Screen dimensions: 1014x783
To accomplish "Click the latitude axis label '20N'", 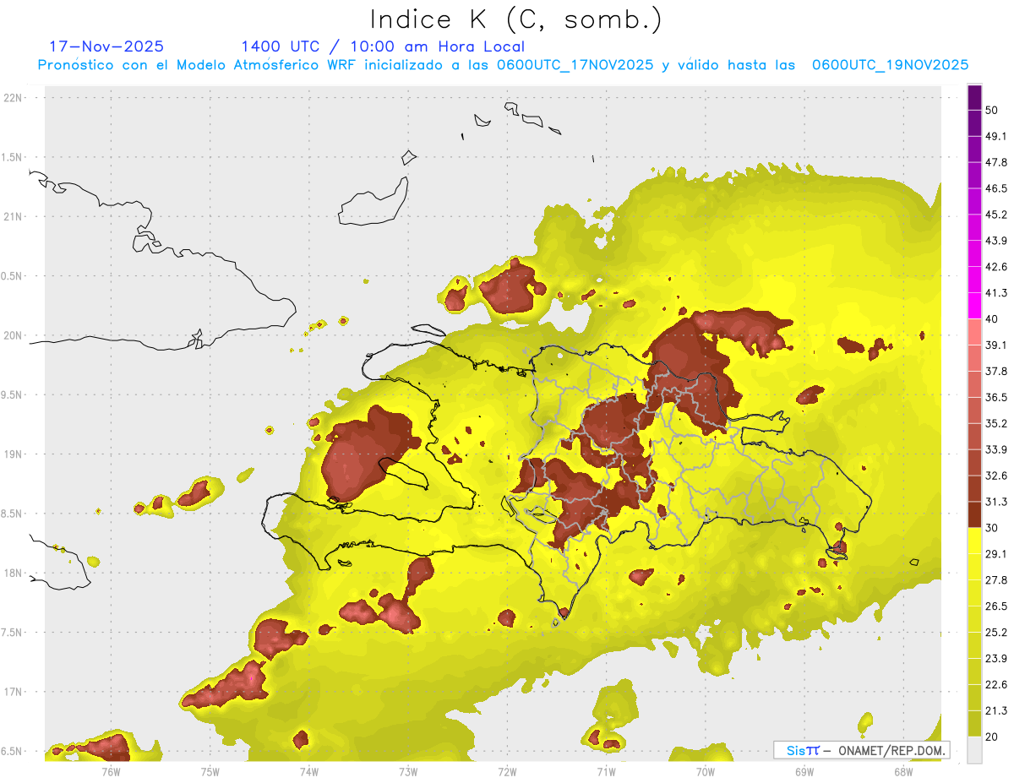I will (x=13, y=335).
